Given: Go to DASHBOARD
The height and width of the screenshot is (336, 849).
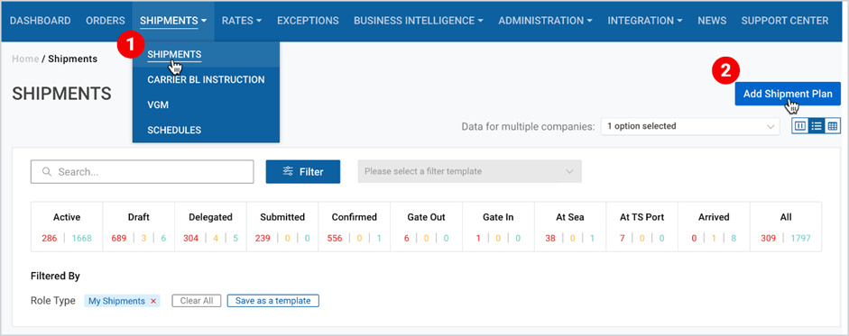Looking at the screenshot, I should click(x=40, y=21).
